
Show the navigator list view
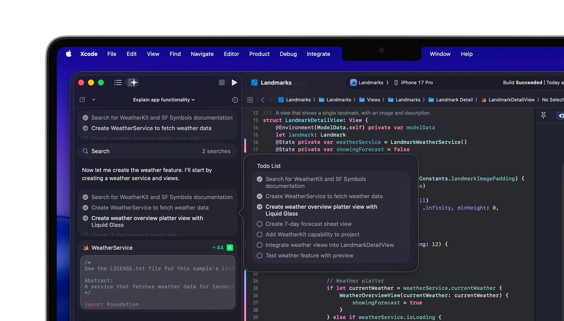coord(118,83)
